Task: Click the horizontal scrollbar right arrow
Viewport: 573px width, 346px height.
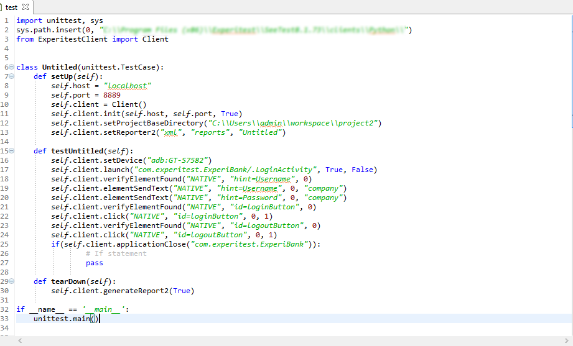Action: [557, 341]
